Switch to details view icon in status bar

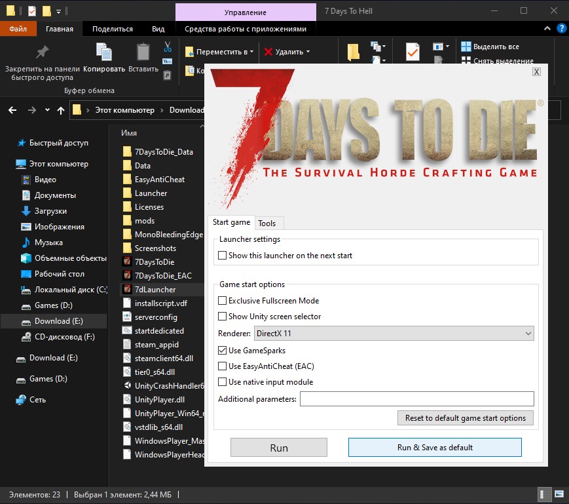point(544,495)
